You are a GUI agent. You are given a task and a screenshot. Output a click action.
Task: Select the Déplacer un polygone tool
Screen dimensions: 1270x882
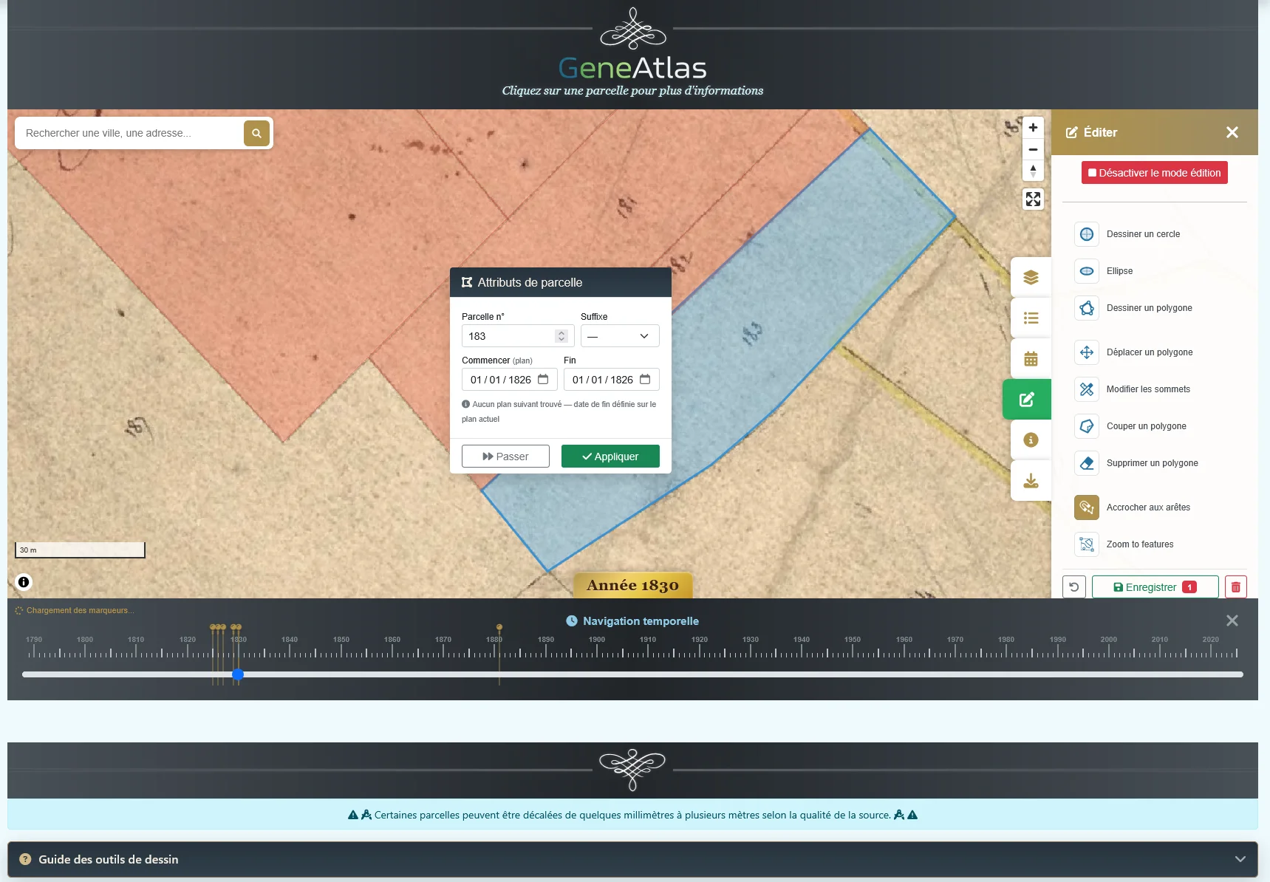[1087, 352]
